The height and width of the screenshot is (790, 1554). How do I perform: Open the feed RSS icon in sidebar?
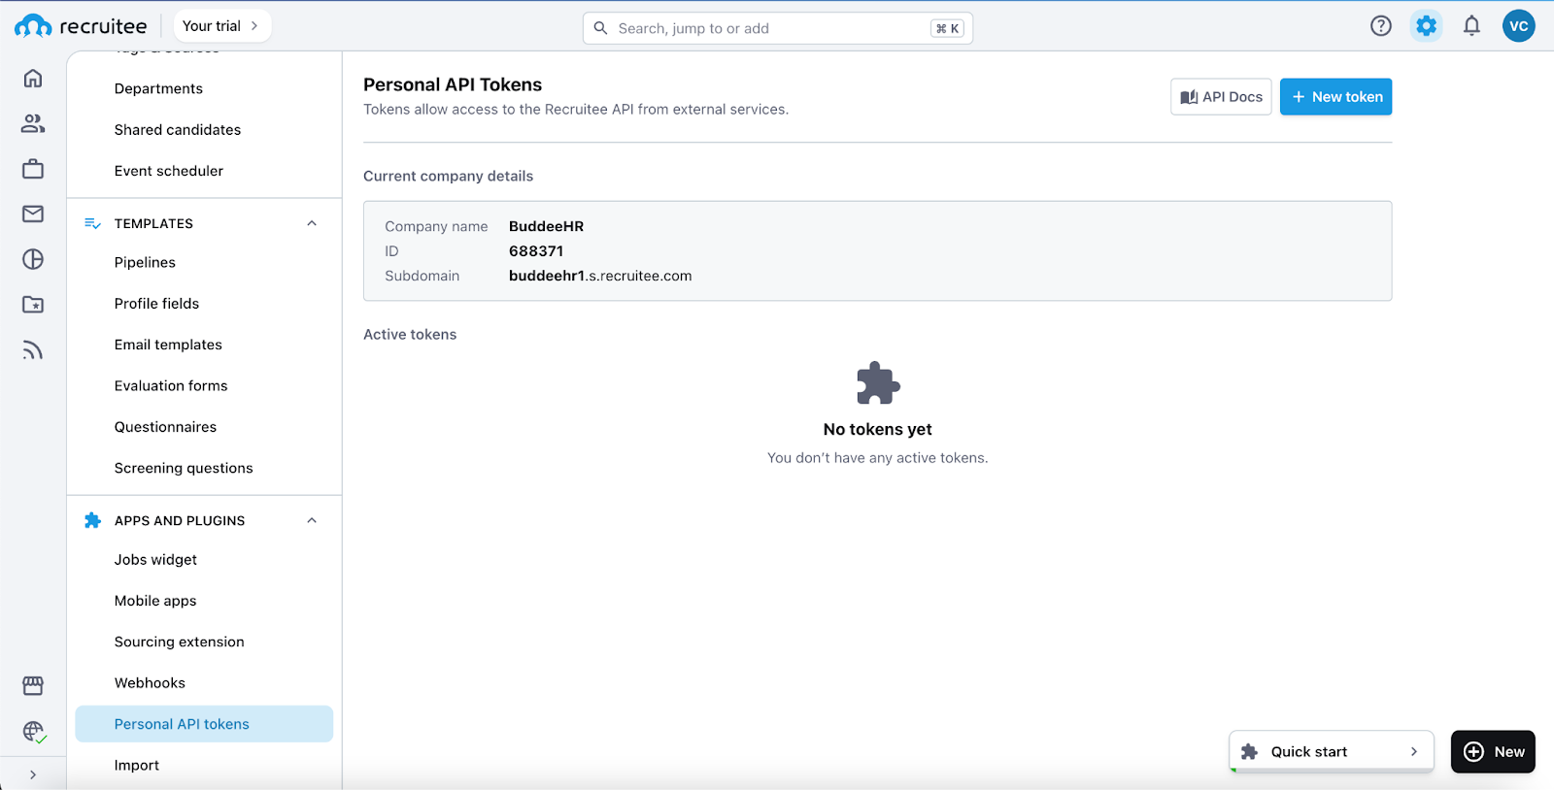33,350
